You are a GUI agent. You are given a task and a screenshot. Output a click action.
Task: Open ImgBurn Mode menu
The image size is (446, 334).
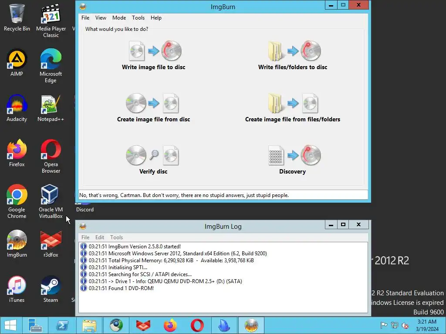point(119,17)
